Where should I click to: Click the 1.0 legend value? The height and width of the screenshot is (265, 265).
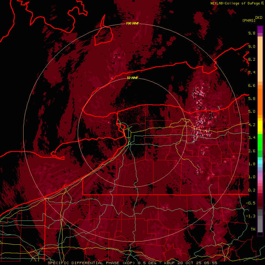(252, 177)
